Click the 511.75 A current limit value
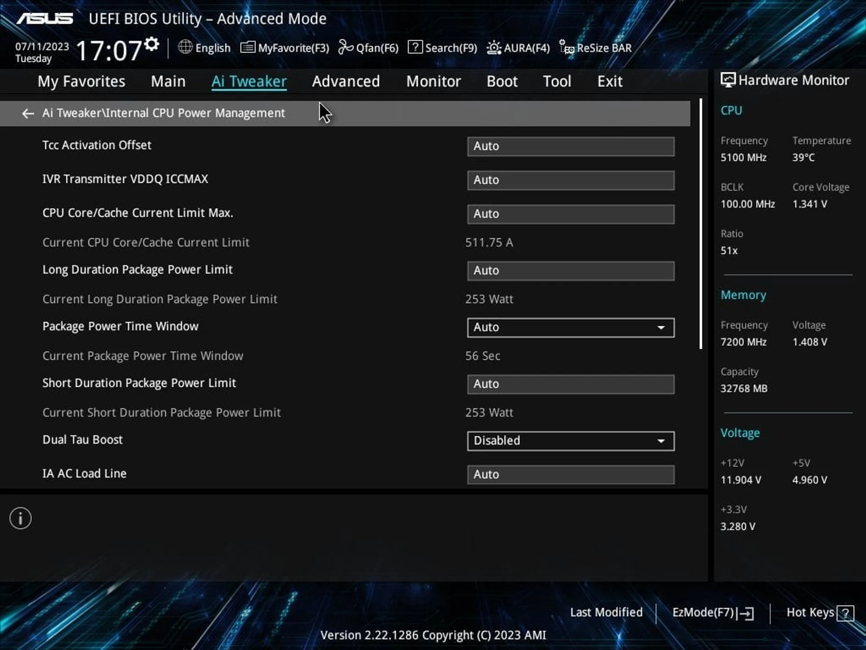 (x=489, y=242)
